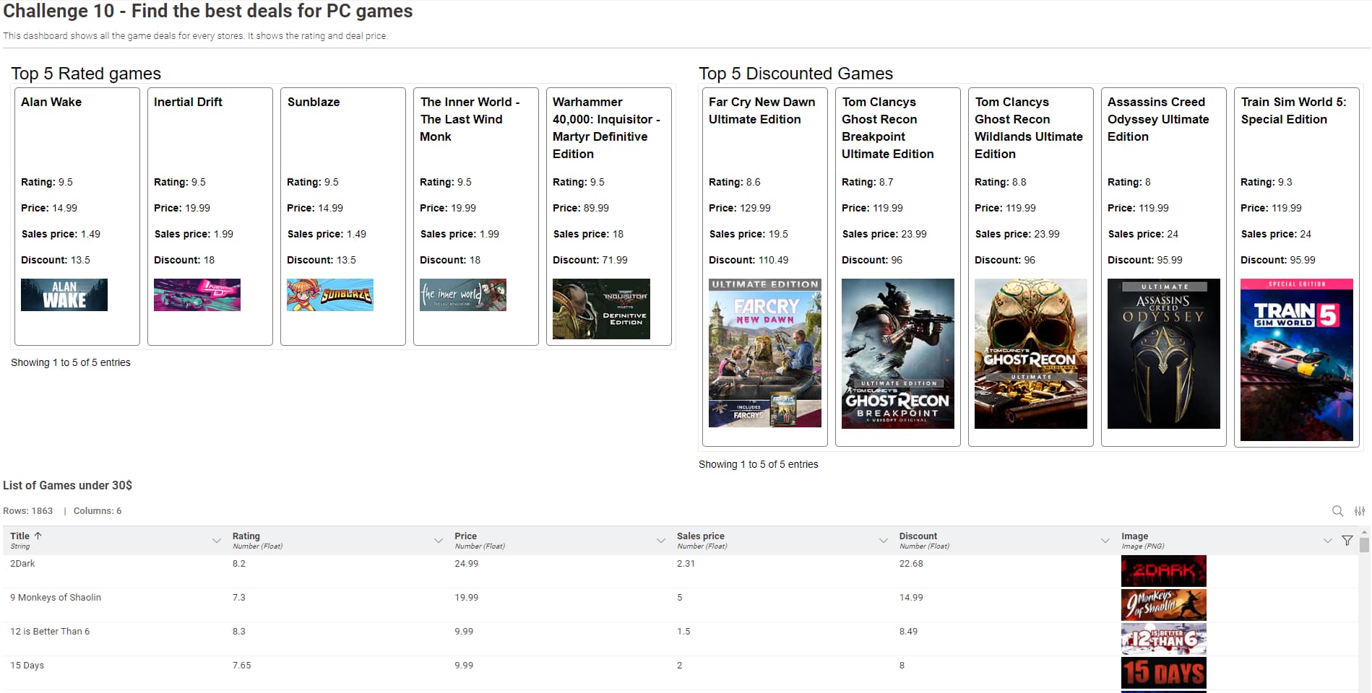Click the 12 is Better Than 6 image
This screenshot has width=1372, height=693.
pyautogui.click(x=1164, y=639)
